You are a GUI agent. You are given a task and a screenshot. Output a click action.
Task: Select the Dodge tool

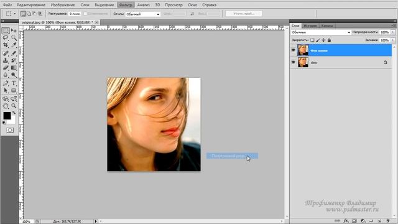click(14, 75)
